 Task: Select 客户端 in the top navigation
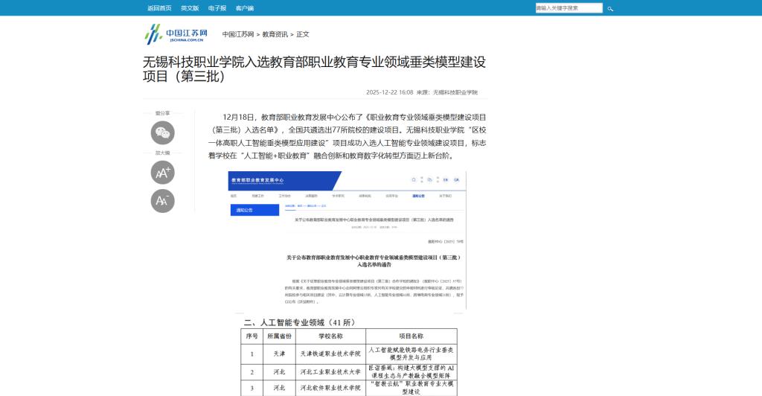pyautogui.click(x=245, y=8)
